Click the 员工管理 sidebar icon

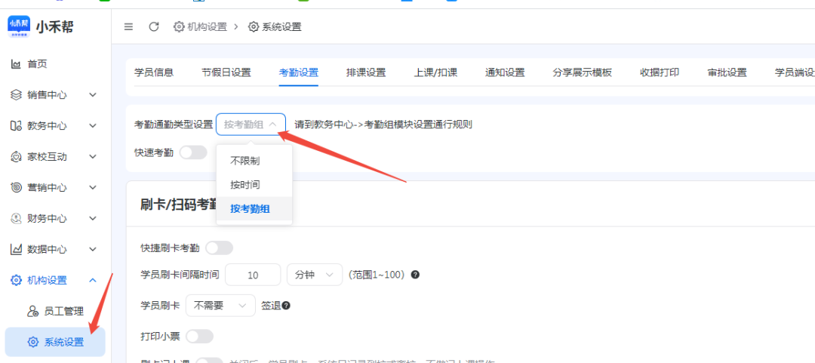32,311
